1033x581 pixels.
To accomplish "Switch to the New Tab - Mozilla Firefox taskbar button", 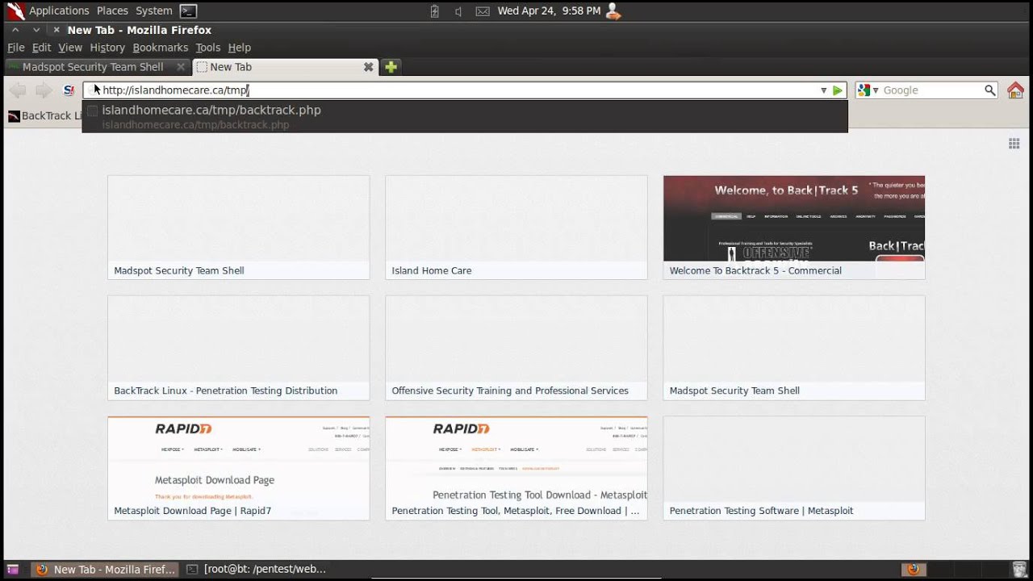I will (105, 569).
